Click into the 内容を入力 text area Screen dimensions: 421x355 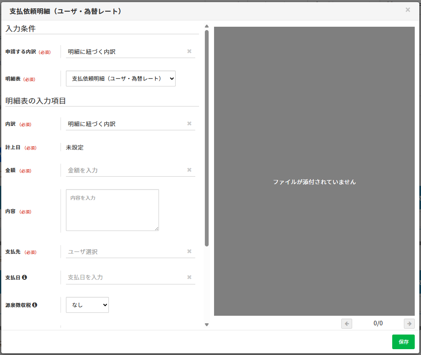click(x=112, y=210)
